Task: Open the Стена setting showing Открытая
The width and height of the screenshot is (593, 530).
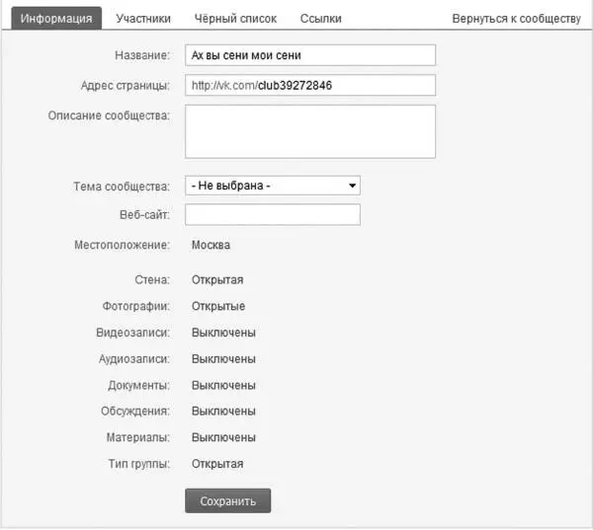Action: (x=217, y=280)
